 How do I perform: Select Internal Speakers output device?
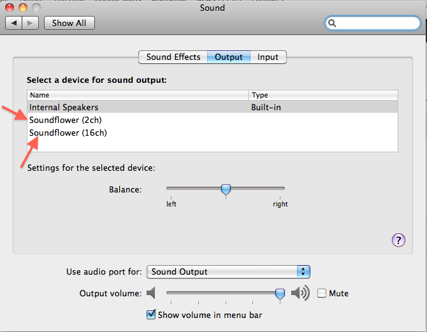pyautogui.click(x=64, y=108)
